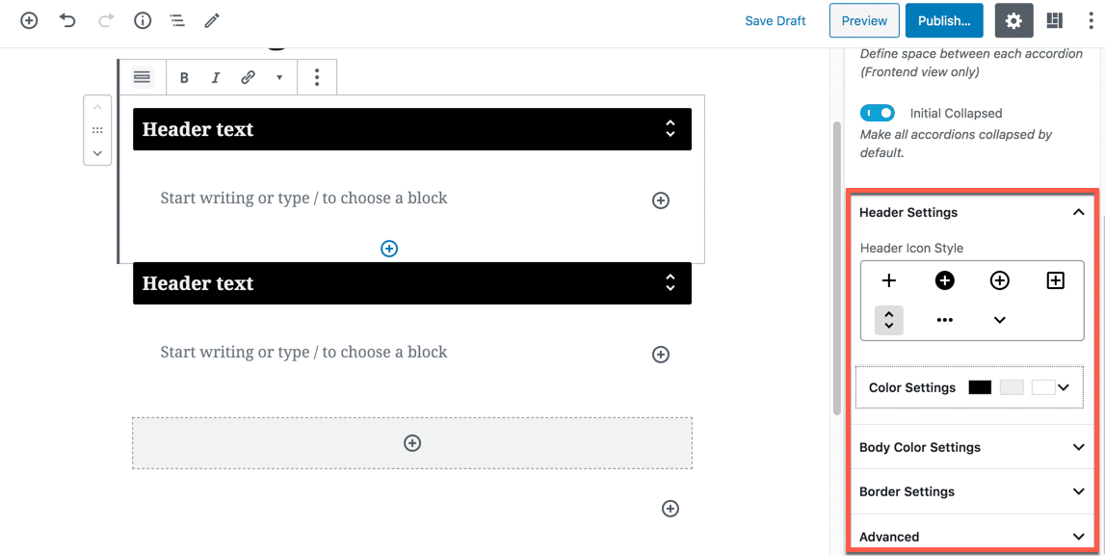Apply bold formatting to text
The width and height of the screenshot is (1105, 556).
(184, 78)
